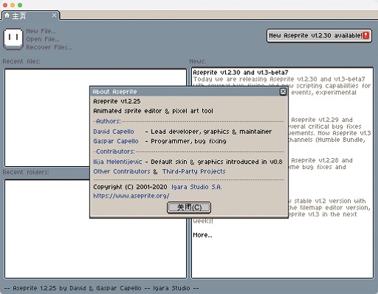Click Recover Files... link
The height and width of the screenshot is (294, 378).
(49, 47)
